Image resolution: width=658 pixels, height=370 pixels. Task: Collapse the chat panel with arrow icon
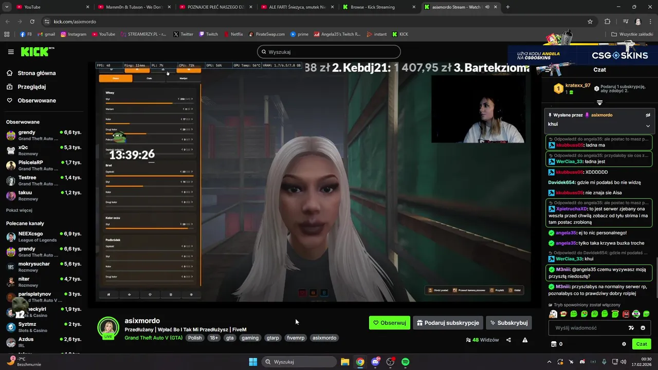pyautogui.click(x=548, y=70)
